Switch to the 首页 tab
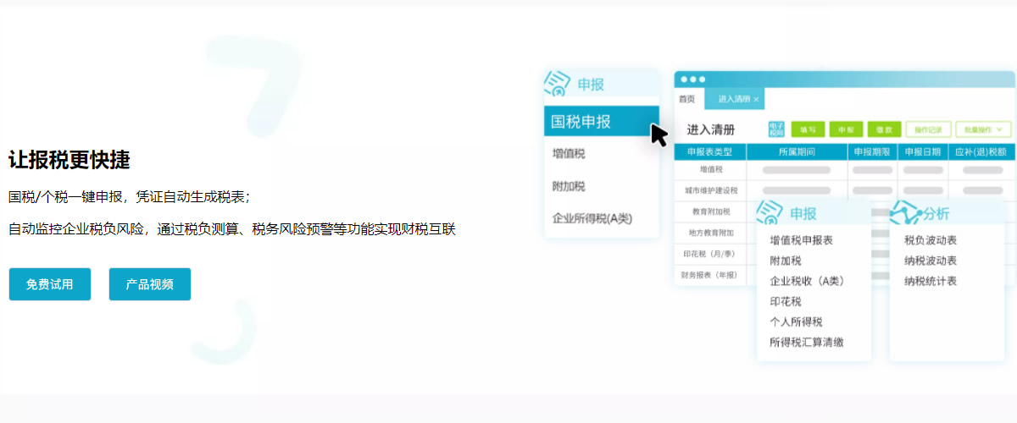This screenshot has height=423, width=1017. tap(687, 99)
